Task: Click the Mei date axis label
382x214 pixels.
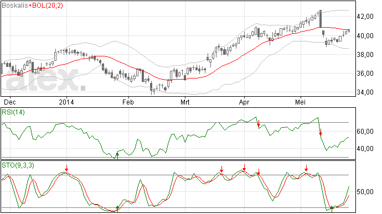Action: point(300,102)
